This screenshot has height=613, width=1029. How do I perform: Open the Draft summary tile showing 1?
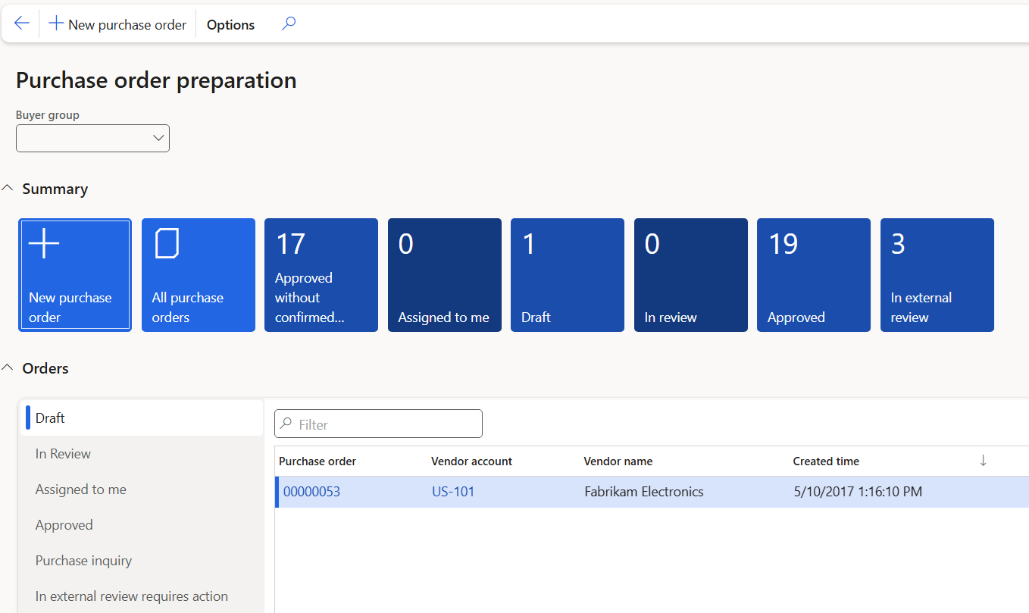pyautogui.click(x=568, y=275)
